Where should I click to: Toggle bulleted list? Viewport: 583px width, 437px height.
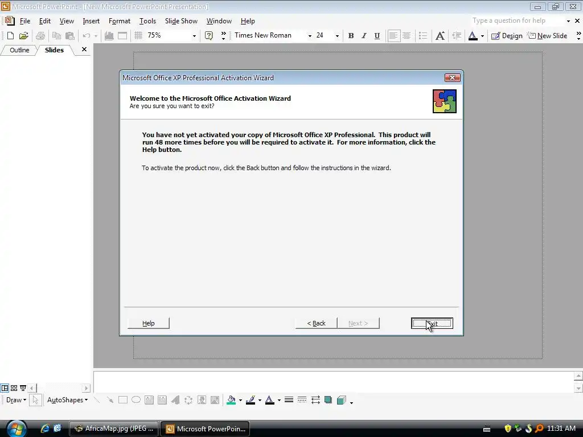coord(423,36)
